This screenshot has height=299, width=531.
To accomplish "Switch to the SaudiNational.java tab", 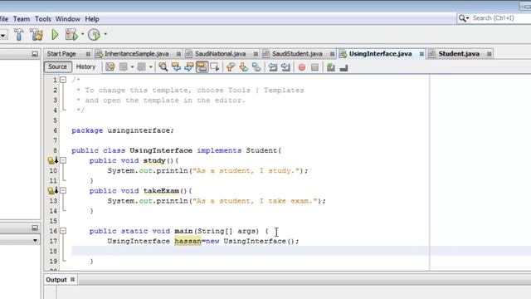I will 220,54.
